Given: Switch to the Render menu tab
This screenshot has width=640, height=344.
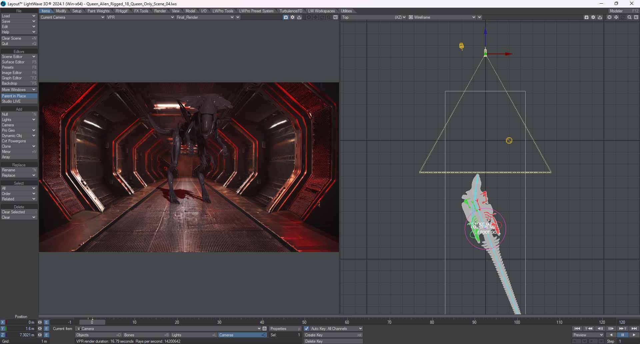Looking at the screenshot, I should click(160, 11).
